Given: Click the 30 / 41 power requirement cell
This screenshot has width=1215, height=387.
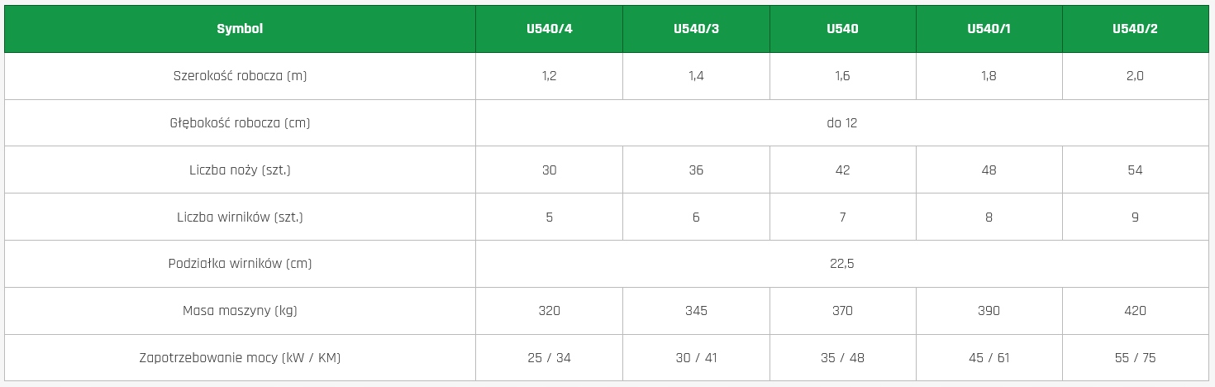Looking at the screenshot, I should pos(696,358).
